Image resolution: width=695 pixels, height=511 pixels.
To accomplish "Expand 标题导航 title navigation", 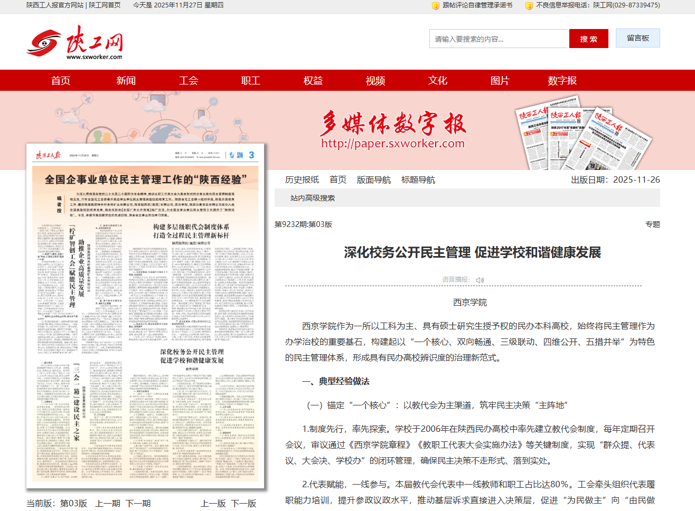I will [418, 179].
